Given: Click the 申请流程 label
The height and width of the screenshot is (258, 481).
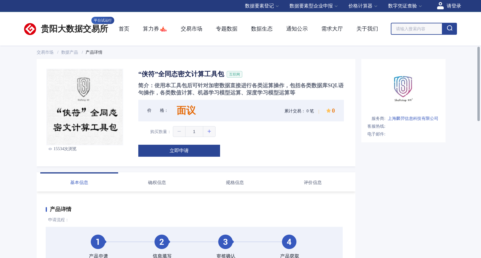Looking at the screenshot, I should pos(58,220).
